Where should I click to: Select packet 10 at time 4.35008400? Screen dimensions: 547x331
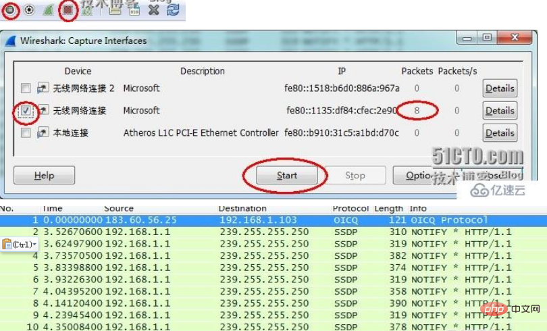[x=273, y=326]
